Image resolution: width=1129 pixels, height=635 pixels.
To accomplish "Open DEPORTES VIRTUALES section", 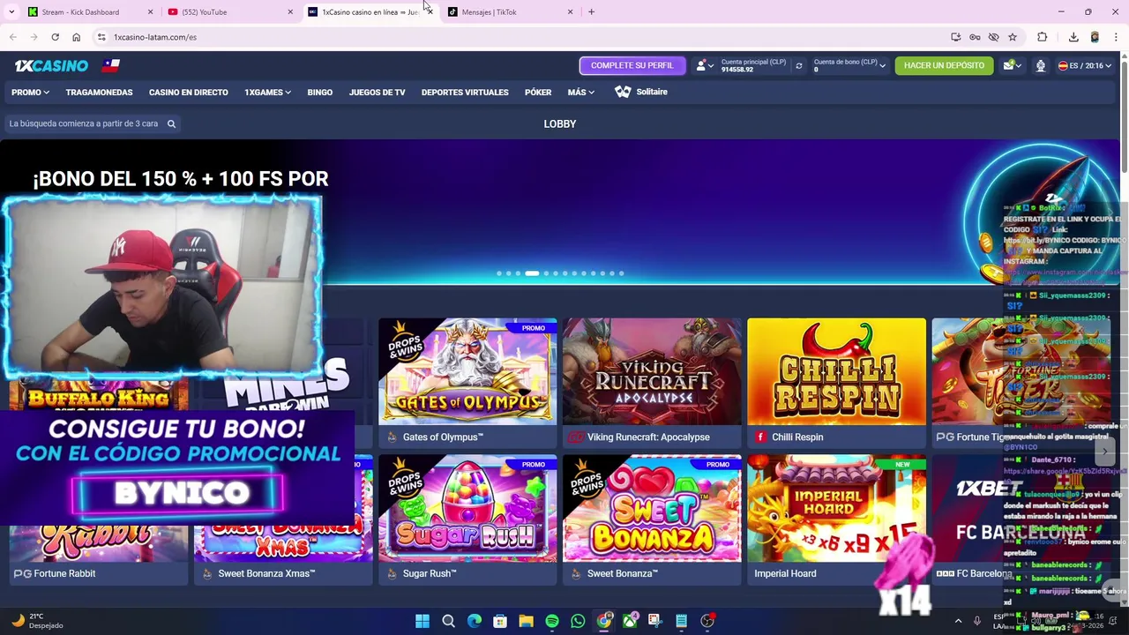I will (x=465, y=92).
